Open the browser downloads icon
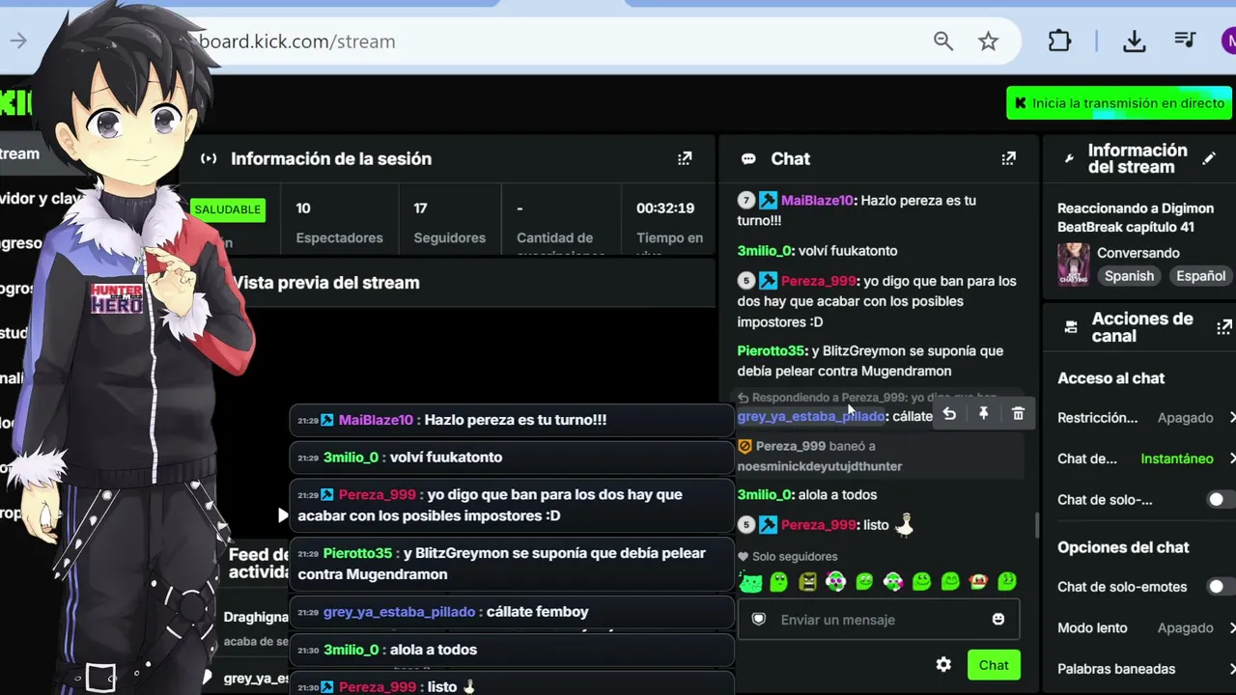Viewport: 1236px width, 695px height. click(1135, 42)
